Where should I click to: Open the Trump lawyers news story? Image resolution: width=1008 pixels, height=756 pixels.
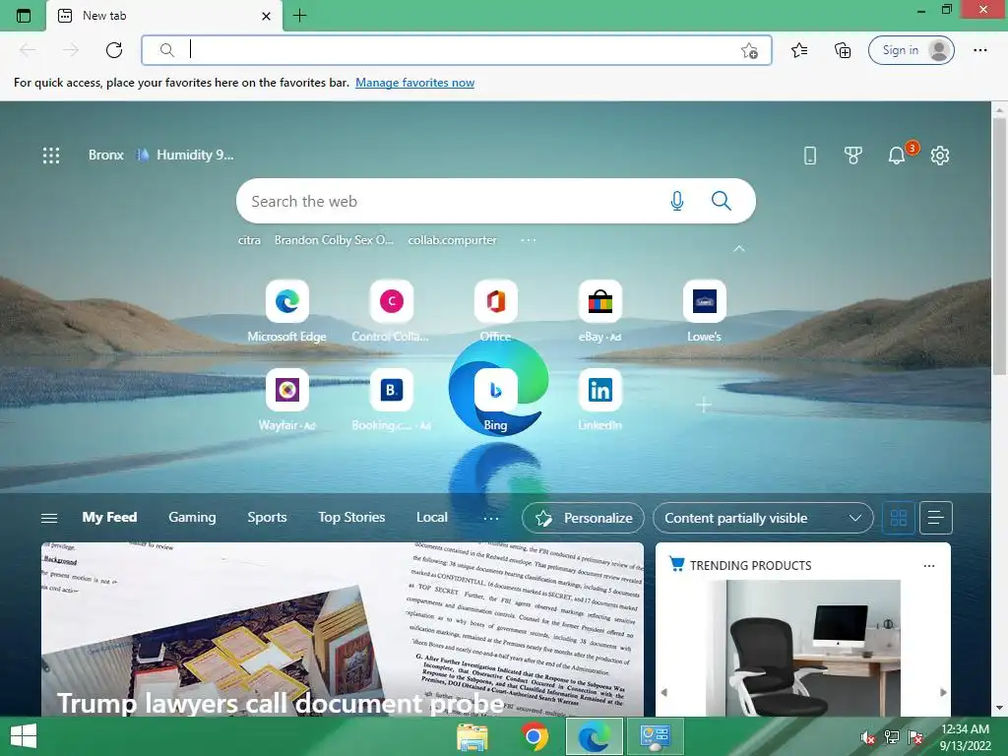[342, 629]
